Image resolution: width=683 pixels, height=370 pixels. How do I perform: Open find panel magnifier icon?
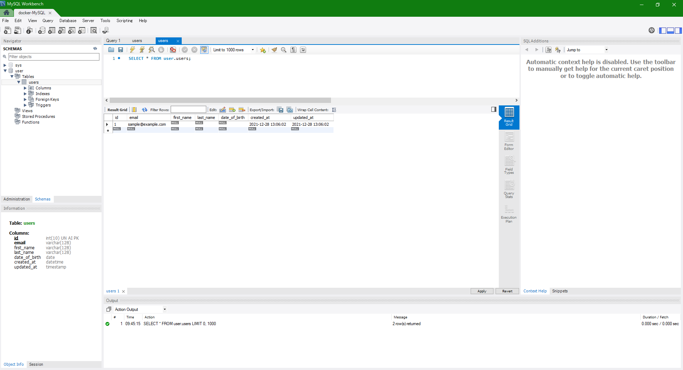point(284,50)
